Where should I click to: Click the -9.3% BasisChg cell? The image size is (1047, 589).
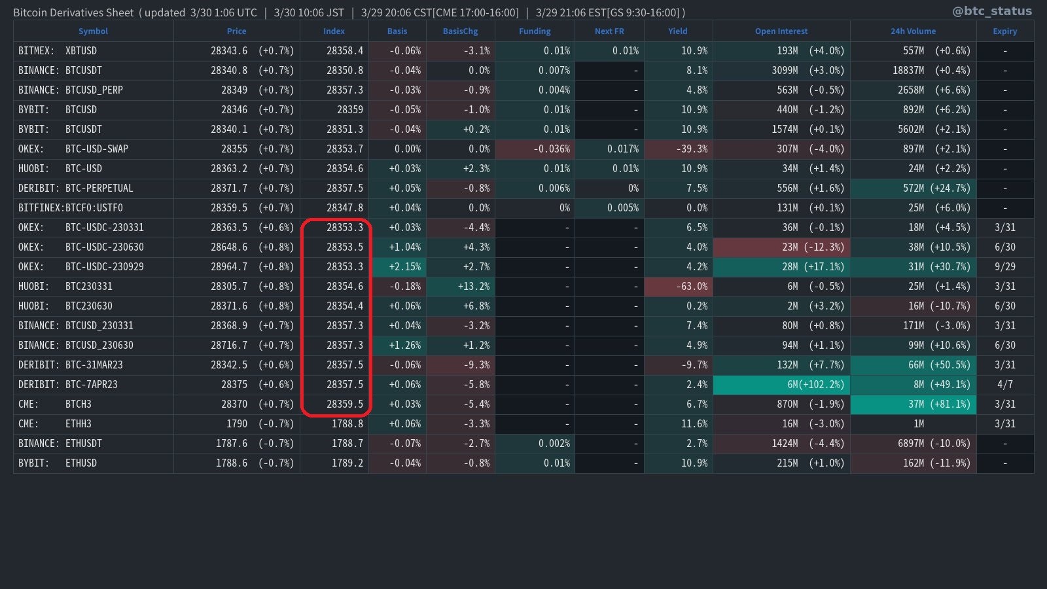pyautogui.click(x=461, y=365)
